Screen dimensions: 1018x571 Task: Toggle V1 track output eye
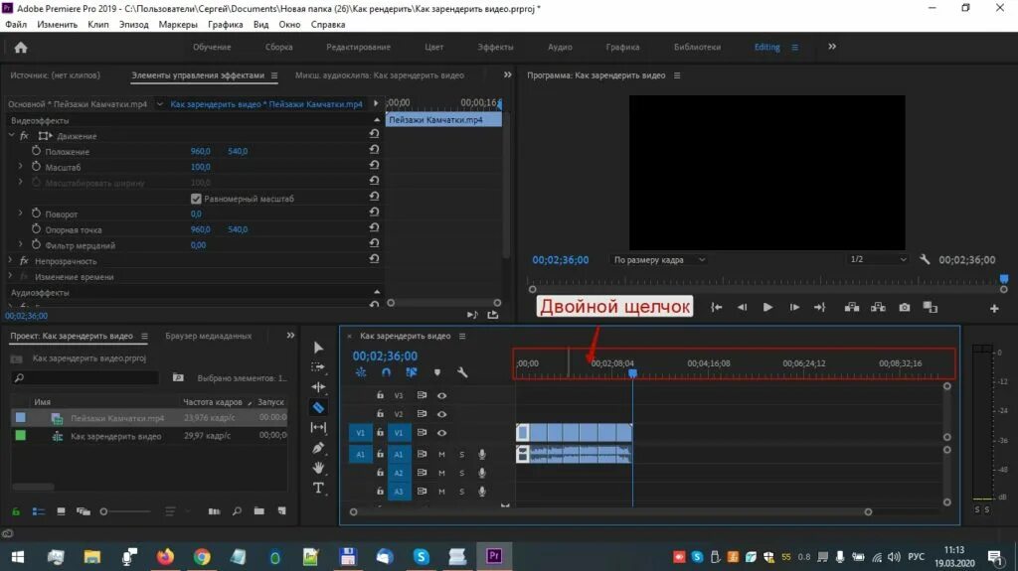point(441,433)
